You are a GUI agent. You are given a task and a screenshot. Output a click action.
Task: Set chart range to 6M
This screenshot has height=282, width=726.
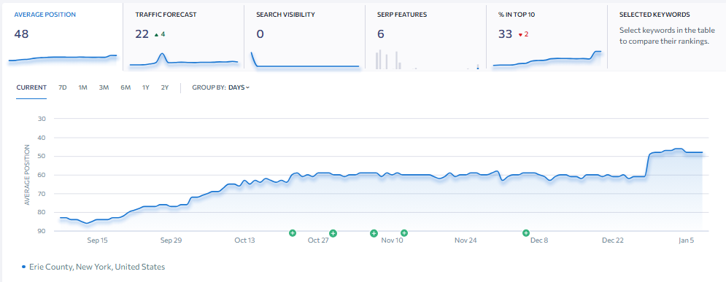coord(125,87)
